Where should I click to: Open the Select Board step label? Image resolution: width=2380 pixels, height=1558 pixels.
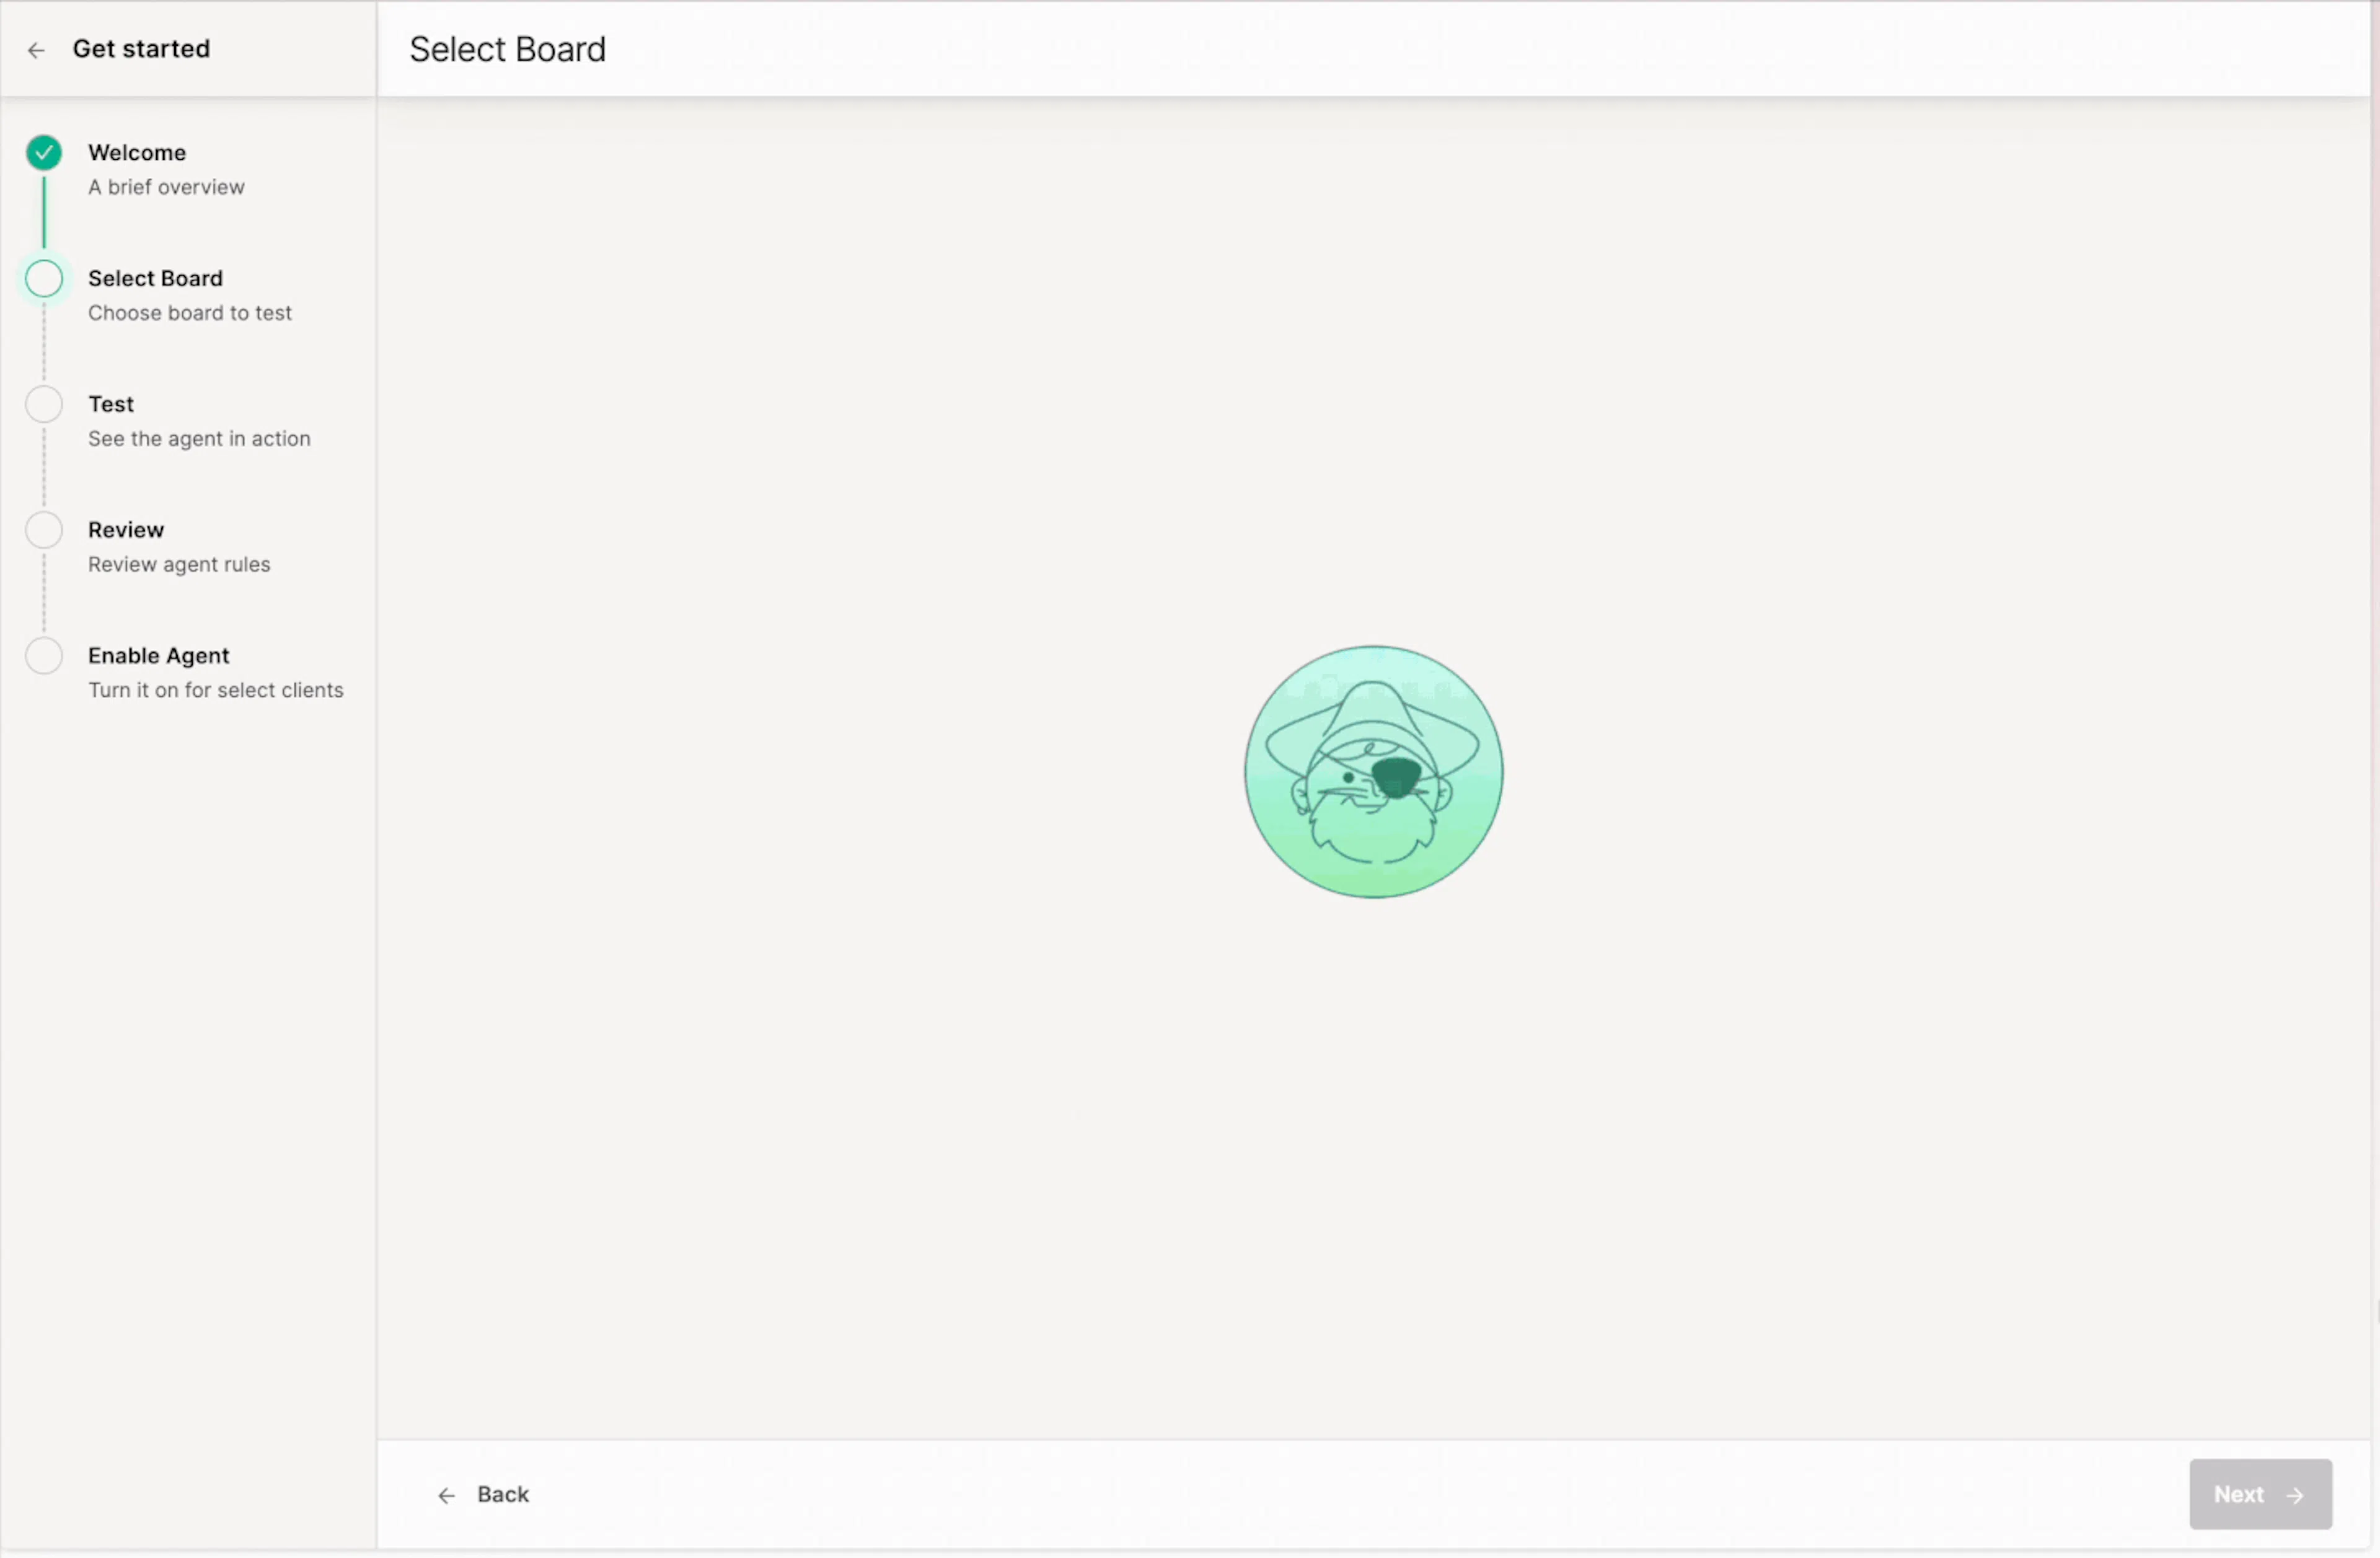click(155, 279)
